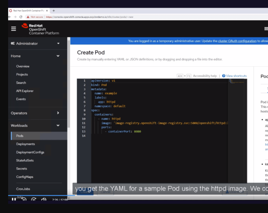Select Pods in the Workloads menu
The image size is (268, 213).
click(39, 136)
